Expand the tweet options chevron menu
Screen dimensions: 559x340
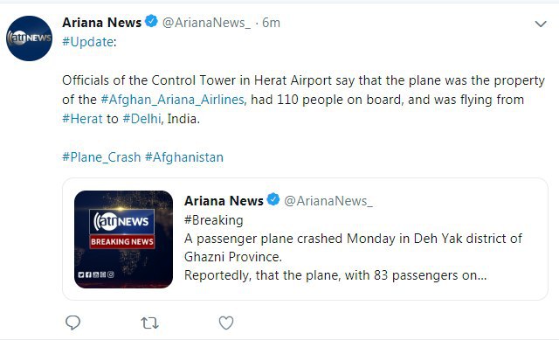click(x=541, y=24)
